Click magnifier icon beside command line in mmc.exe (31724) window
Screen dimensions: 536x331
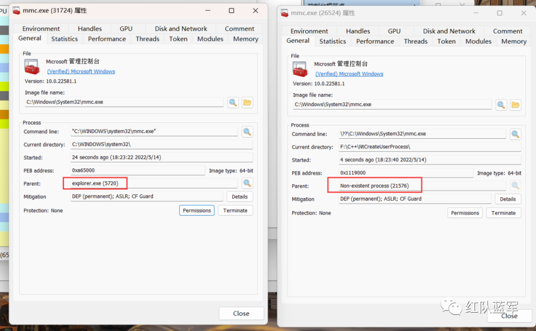247,131
